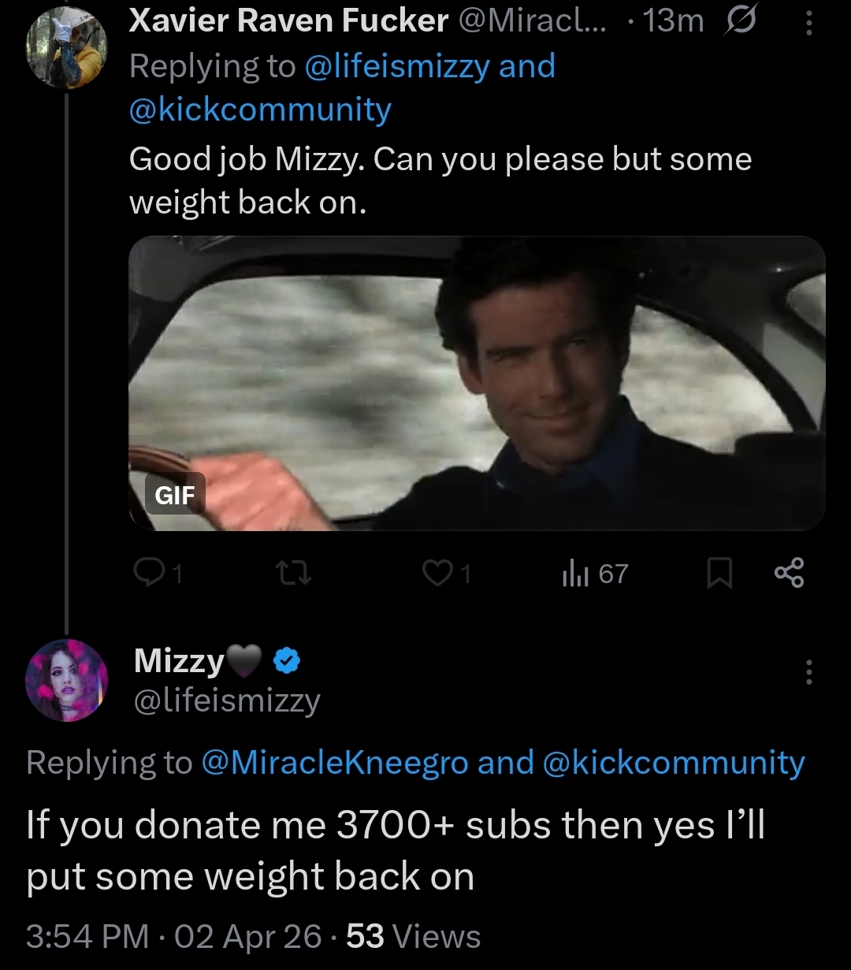Click Mizzy's verified blue badge
The width and height of the screenshot is (851, 970).
pos(285,662)
